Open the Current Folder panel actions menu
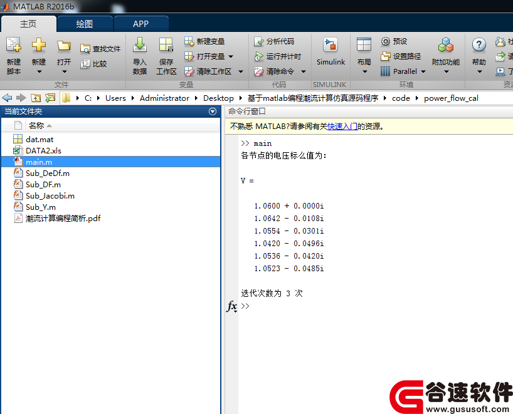The image size is (513, 414). click(213, 111)
